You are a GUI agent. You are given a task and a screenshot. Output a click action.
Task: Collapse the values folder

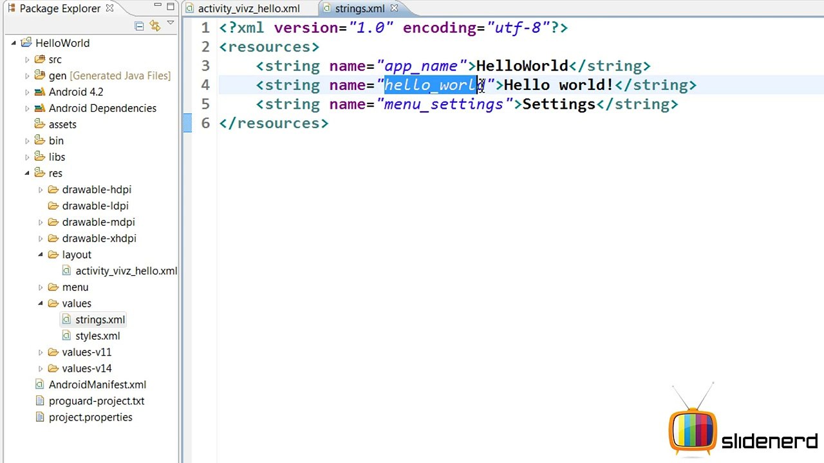pyautogui.click(x=41, y=304)
